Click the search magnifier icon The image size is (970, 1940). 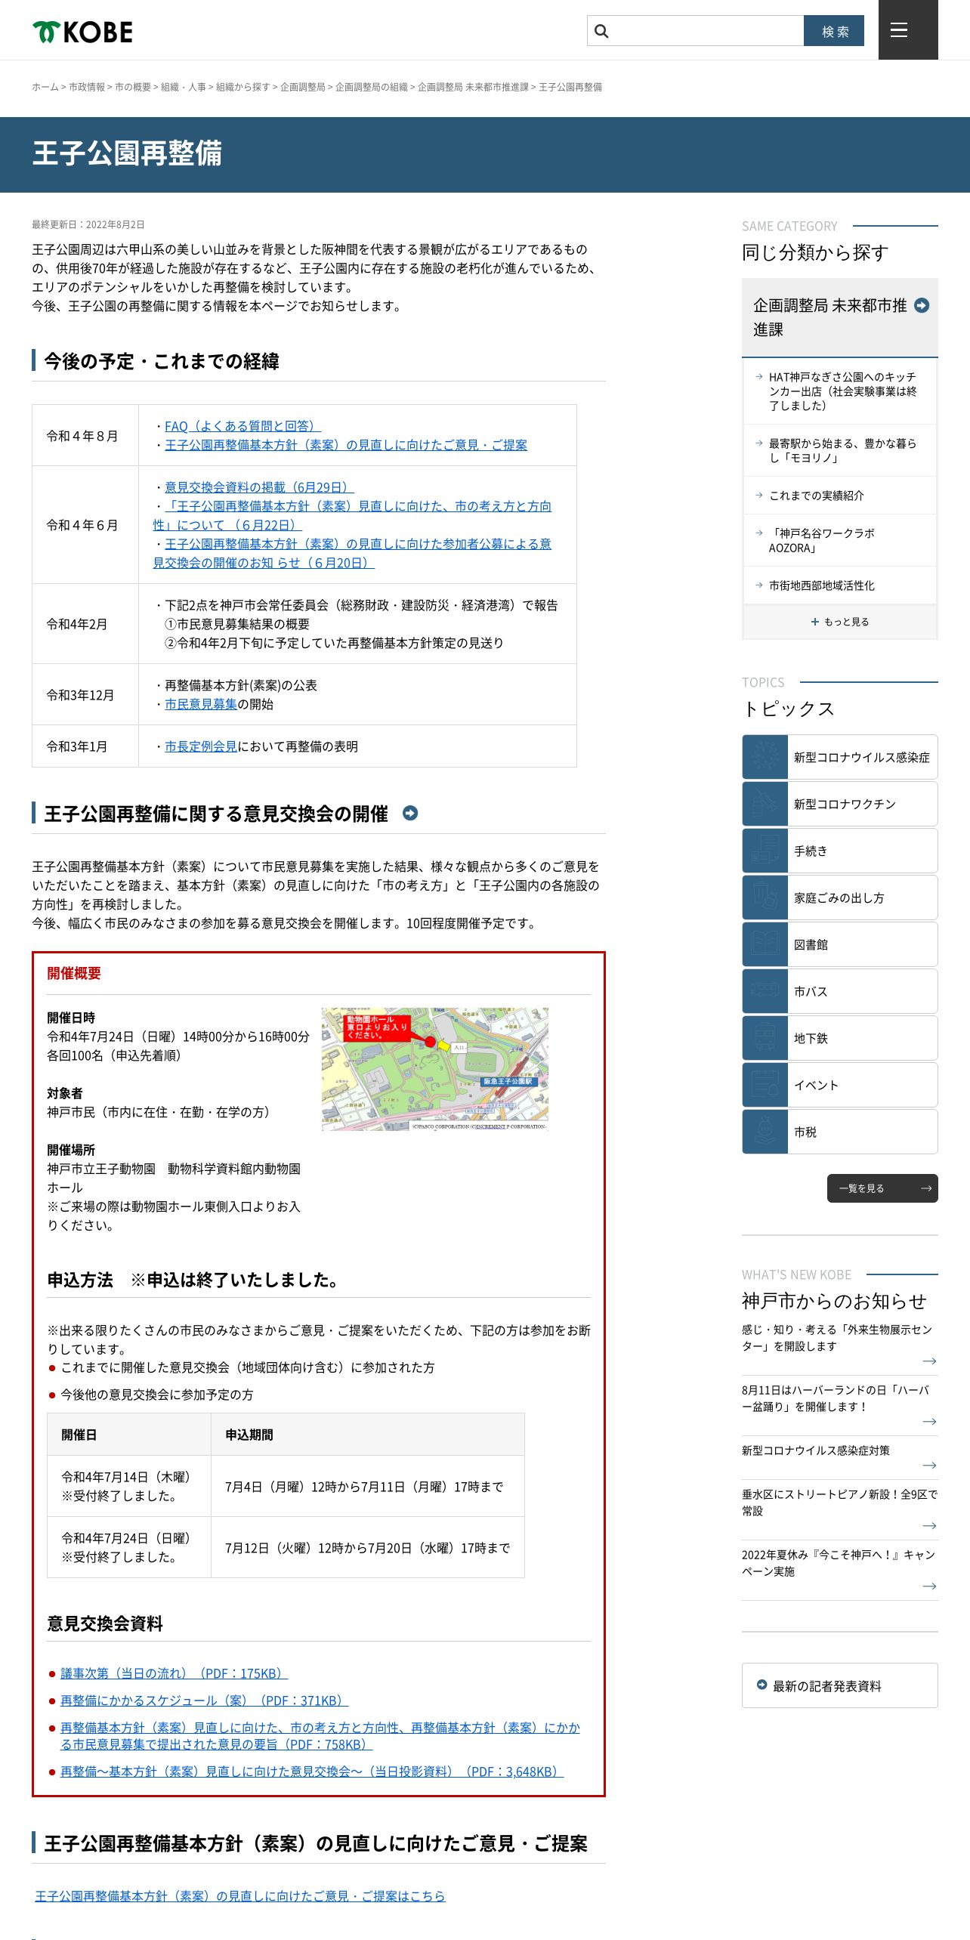click(x=601, y=31)
